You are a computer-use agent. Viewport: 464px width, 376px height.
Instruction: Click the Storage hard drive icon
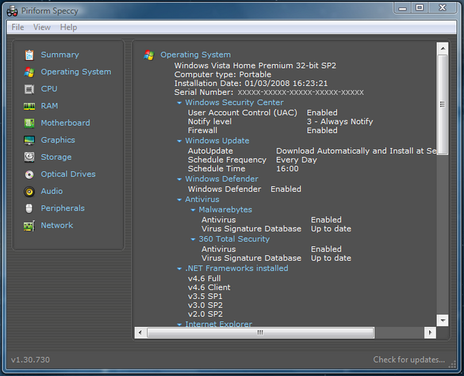click(30, 157)
